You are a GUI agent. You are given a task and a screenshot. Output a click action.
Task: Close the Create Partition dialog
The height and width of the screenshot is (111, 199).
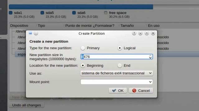pos(153,33)
